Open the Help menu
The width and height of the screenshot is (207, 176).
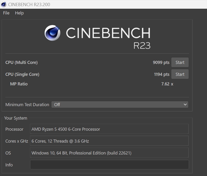coord(19,13)
